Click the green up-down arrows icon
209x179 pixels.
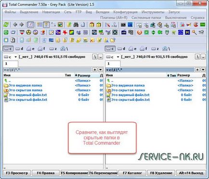153,32
